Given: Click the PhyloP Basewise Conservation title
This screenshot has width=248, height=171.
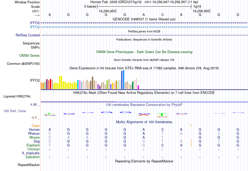Looking at the screenshot, I should pos(144,105).
